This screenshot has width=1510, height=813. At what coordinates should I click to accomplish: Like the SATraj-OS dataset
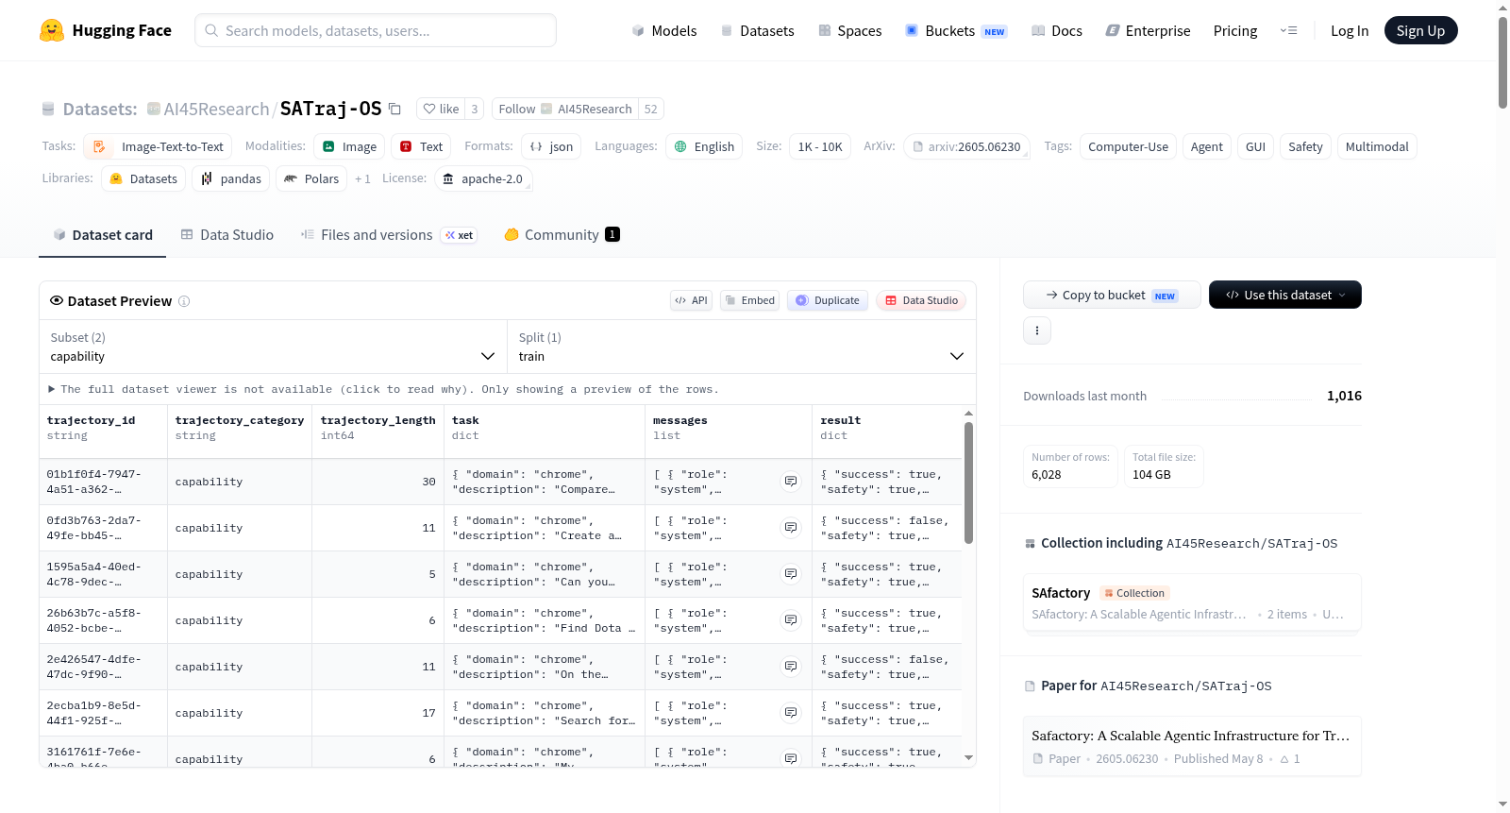441,109
